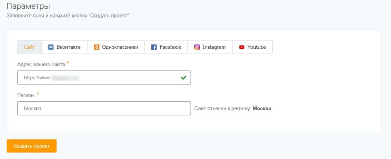The image size is (391, 159).
Task: Go to the Instagram tab label
Action: (214, 47)
